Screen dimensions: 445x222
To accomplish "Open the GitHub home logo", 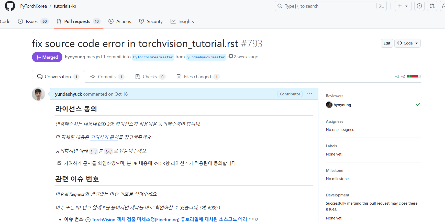I will point(10,6).
